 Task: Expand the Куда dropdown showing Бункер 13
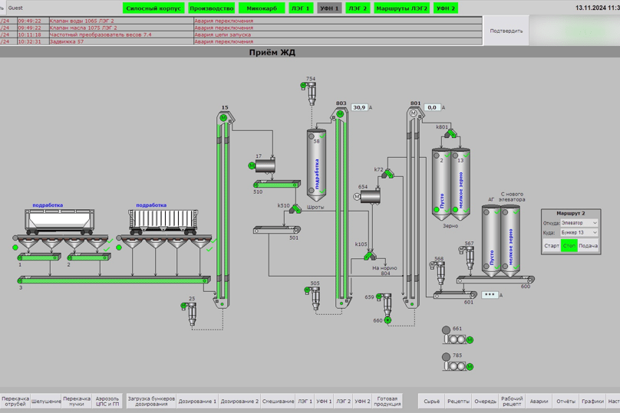(x=579, y=232)
